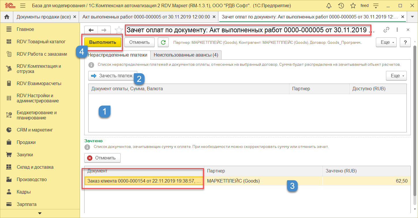The height and width of the screenshot is (218, 418).
Task: Go forward with the right arrow button
Action: (x=104, y=30)
